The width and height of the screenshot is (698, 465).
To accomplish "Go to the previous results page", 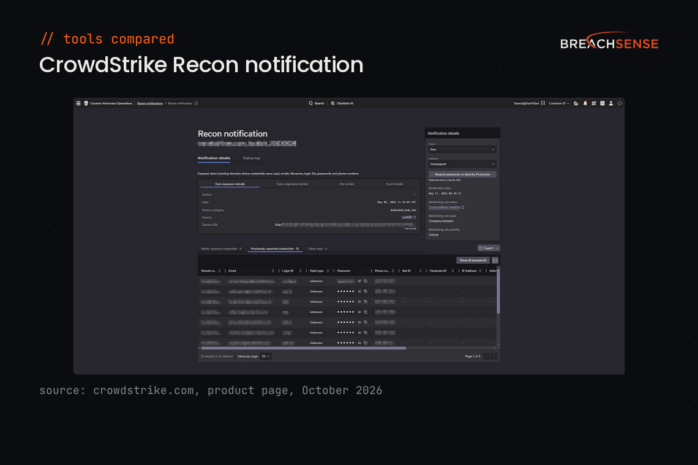I will click(x=487, y=357).
